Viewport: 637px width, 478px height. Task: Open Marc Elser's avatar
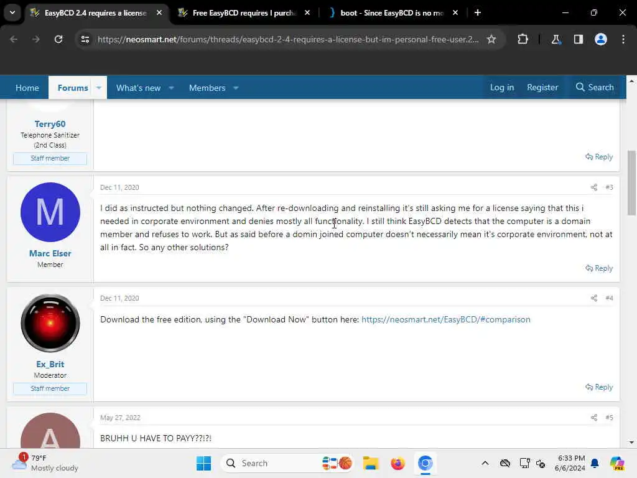click(50, 212)
